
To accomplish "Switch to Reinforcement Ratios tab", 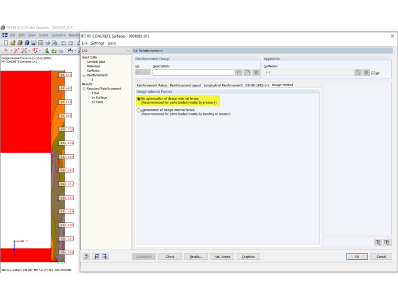I will [152, 85].
